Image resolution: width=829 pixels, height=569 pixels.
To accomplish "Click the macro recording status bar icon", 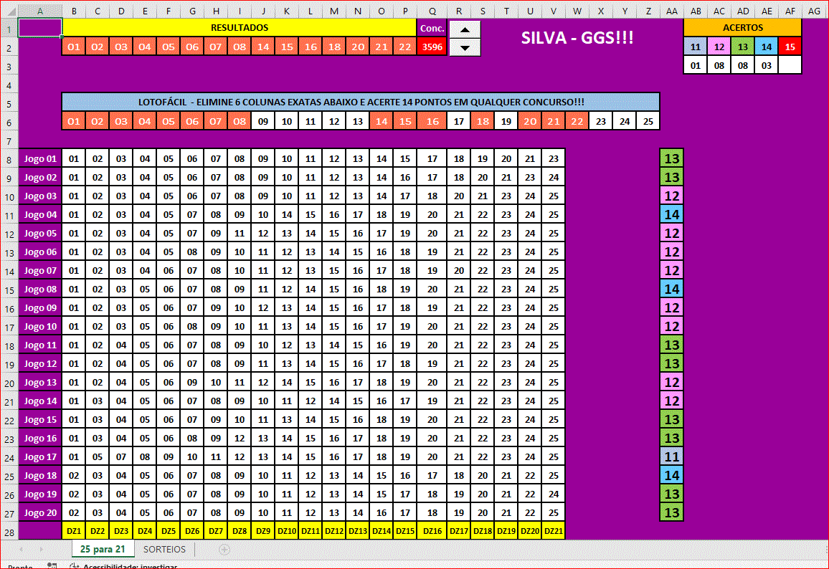I will click(52, 566).
